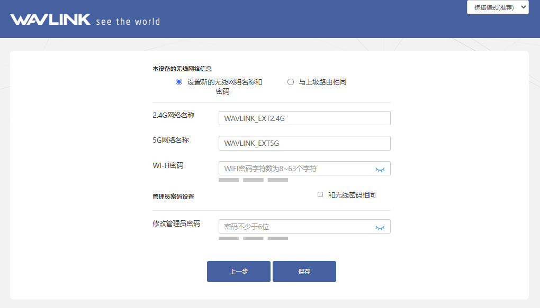
Task: Click the WAVLINK logo in the header
Action: (51, 20)
